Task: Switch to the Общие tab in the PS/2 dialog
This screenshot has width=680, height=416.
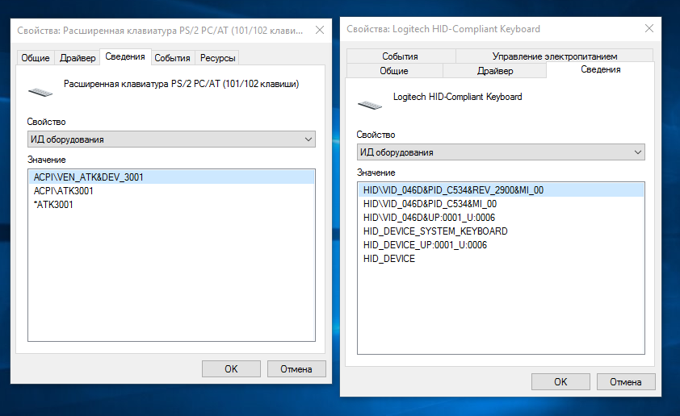Action: click(36, 58)
